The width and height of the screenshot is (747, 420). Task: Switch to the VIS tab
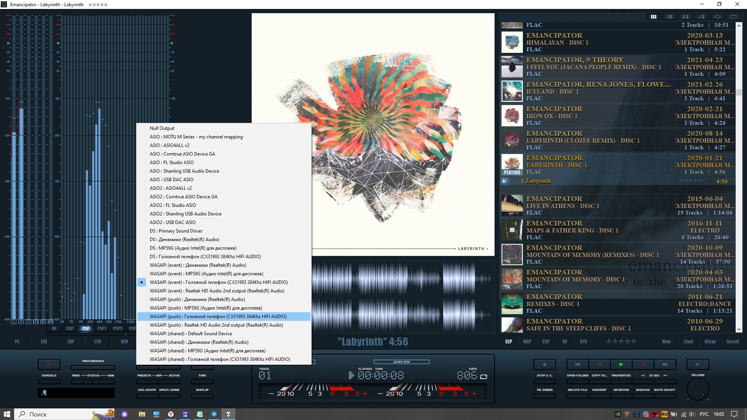click(583, 341)
